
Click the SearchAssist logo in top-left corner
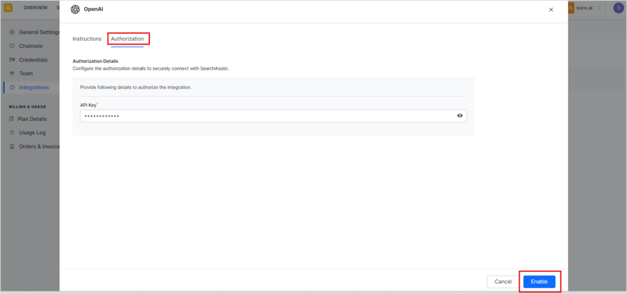coord(8,8)
